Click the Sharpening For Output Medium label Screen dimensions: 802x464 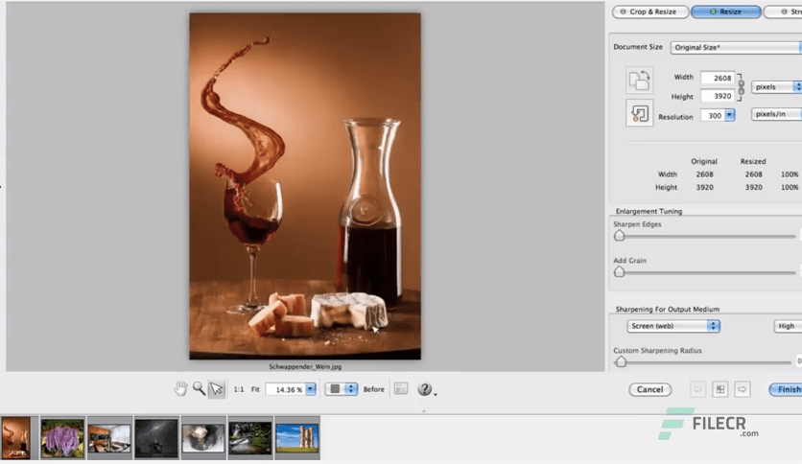click(x=668, y=309)
